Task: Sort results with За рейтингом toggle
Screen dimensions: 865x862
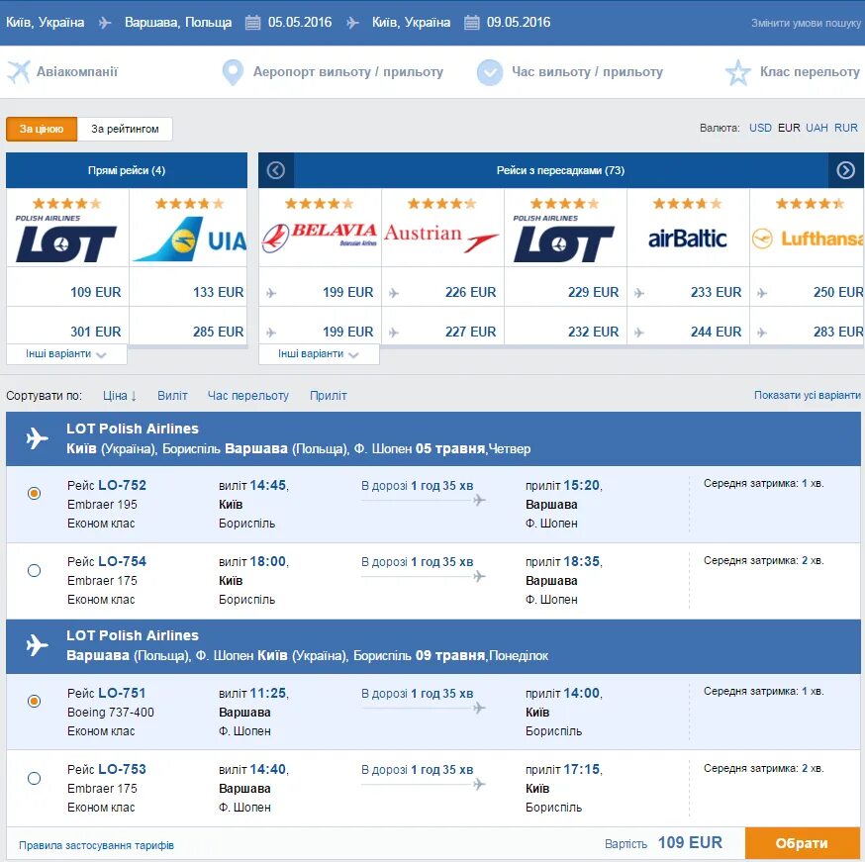Action: click(x=125, y=129)
